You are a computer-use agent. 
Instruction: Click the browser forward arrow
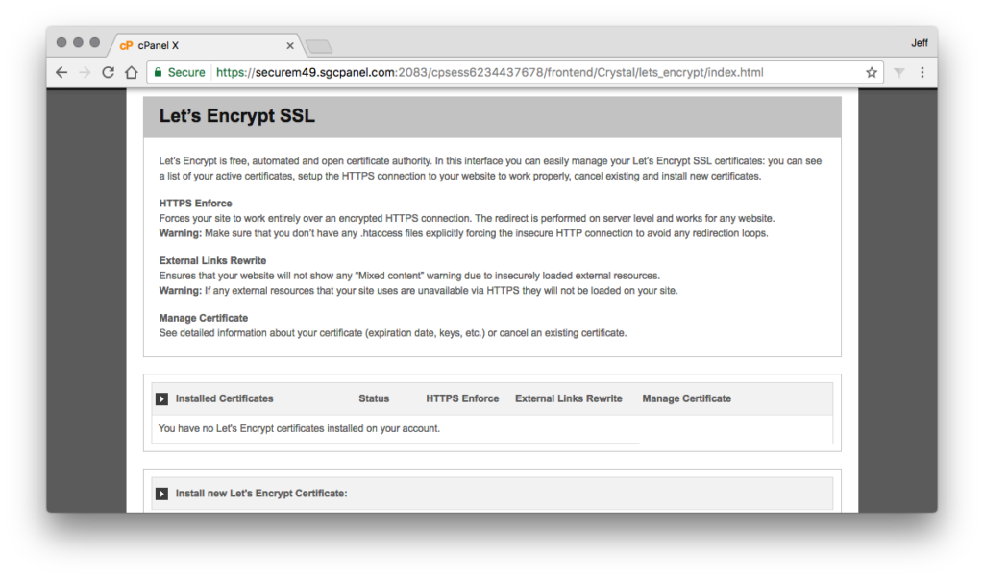click(85, 72)
